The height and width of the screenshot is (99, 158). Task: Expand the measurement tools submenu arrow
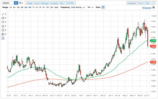coord(6,34)
